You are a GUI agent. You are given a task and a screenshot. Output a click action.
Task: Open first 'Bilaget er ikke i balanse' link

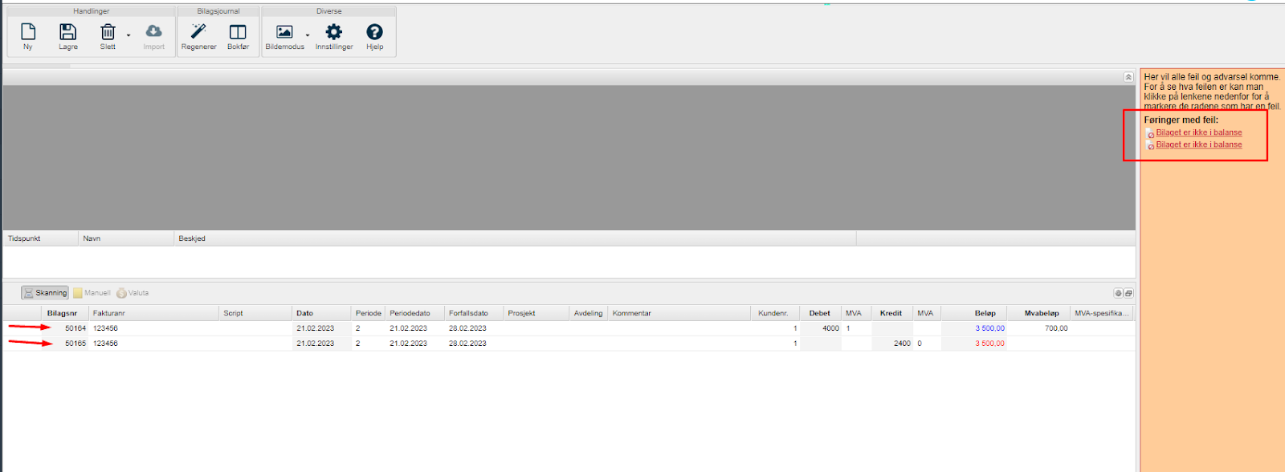coord(1198,132)
